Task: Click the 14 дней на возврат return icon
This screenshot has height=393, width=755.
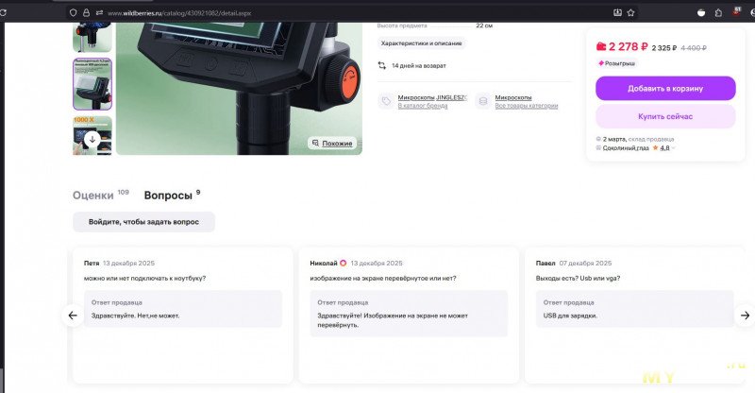Action: click(x=381, y=66)
